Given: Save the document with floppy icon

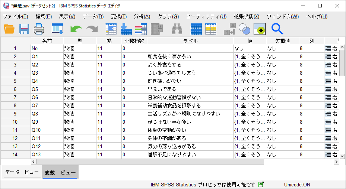Looking at the screenshot, I should (x=24, y=29).
